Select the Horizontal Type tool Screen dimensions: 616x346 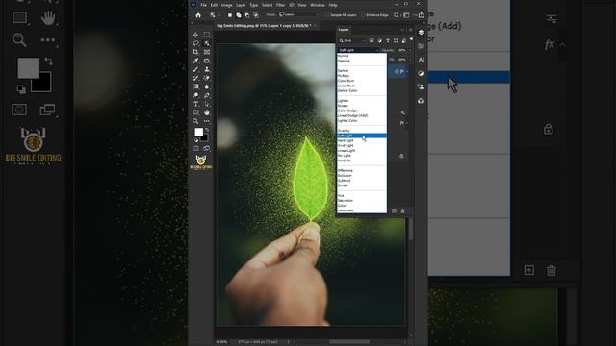(x=195, y=104)
